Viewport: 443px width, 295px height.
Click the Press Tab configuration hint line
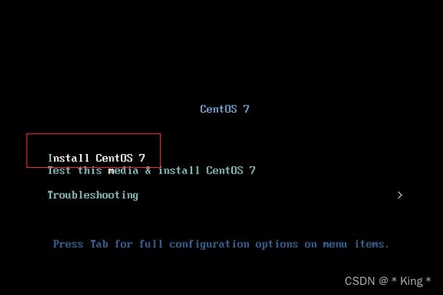pyautogui.click(x=221, y=244)
